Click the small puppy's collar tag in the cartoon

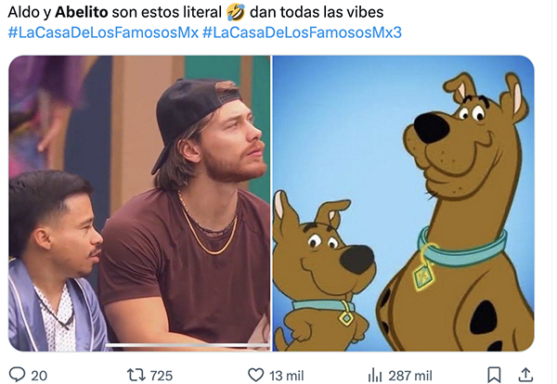345,317
